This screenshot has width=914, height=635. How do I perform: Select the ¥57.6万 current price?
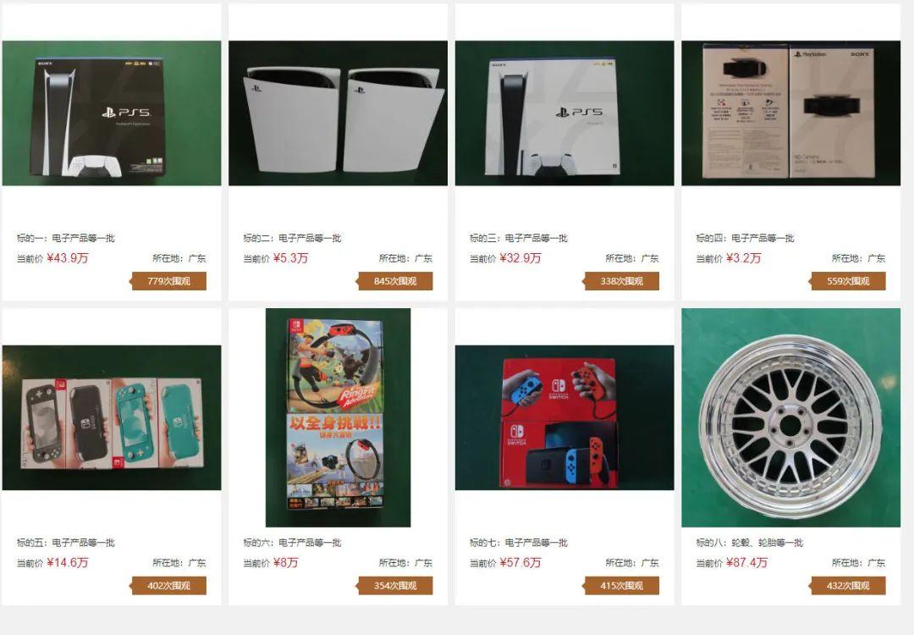(520, 563)
